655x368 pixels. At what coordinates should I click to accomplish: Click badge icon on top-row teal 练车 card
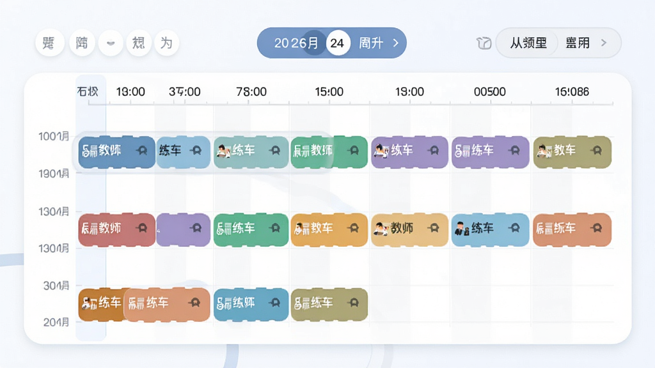point(274,150)
